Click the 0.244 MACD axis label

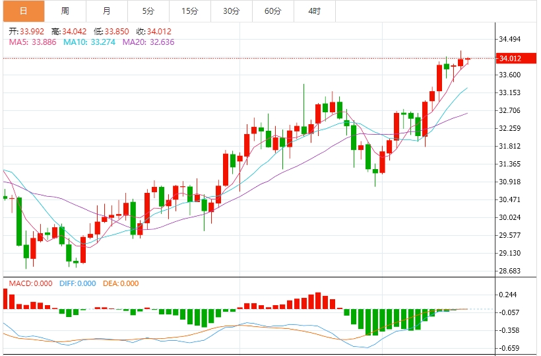pos(508,295)
